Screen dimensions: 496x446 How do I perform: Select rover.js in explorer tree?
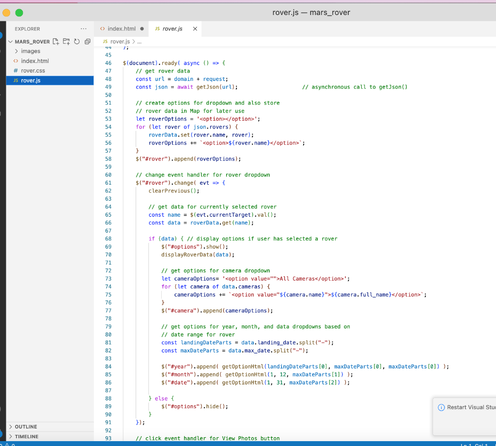[x=50, y=80]
